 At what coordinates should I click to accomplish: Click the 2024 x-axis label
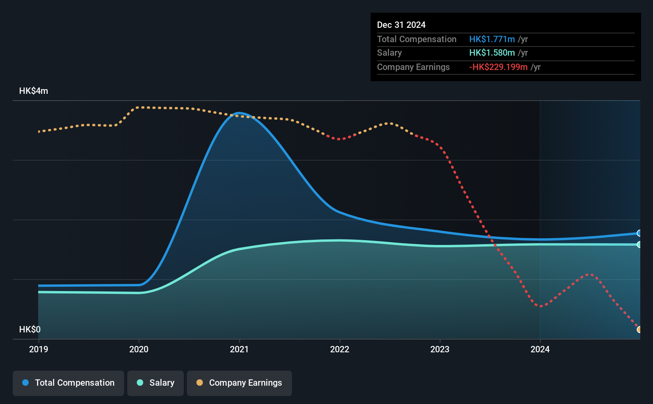tap(540, 349)
